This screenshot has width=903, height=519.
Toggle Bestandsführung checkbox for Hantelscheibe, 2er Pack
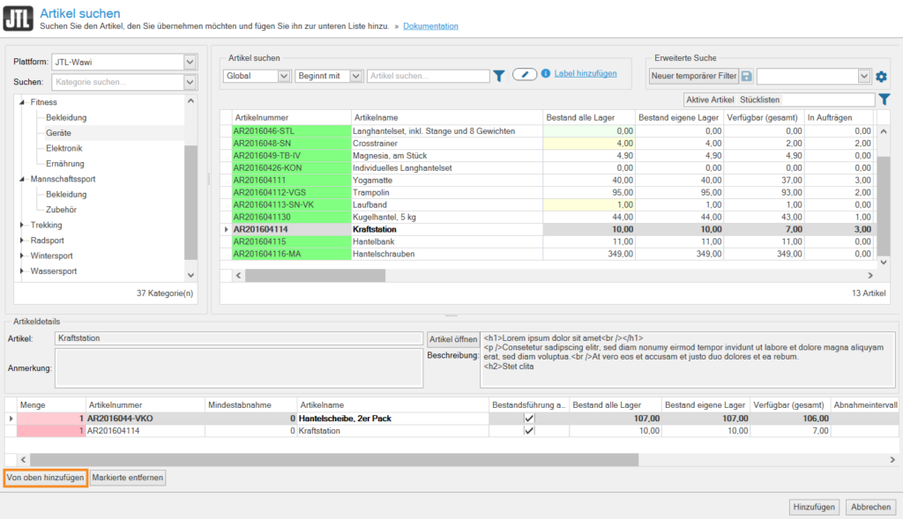coord(529,419)
